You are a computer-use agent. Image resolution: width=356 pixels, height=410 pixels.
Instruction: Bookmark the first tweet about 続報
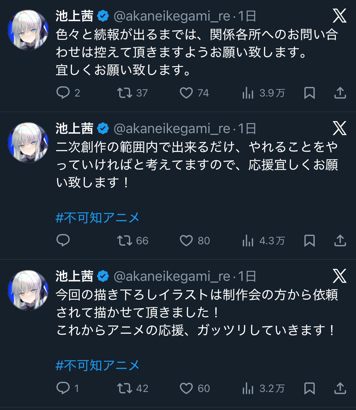309,93
